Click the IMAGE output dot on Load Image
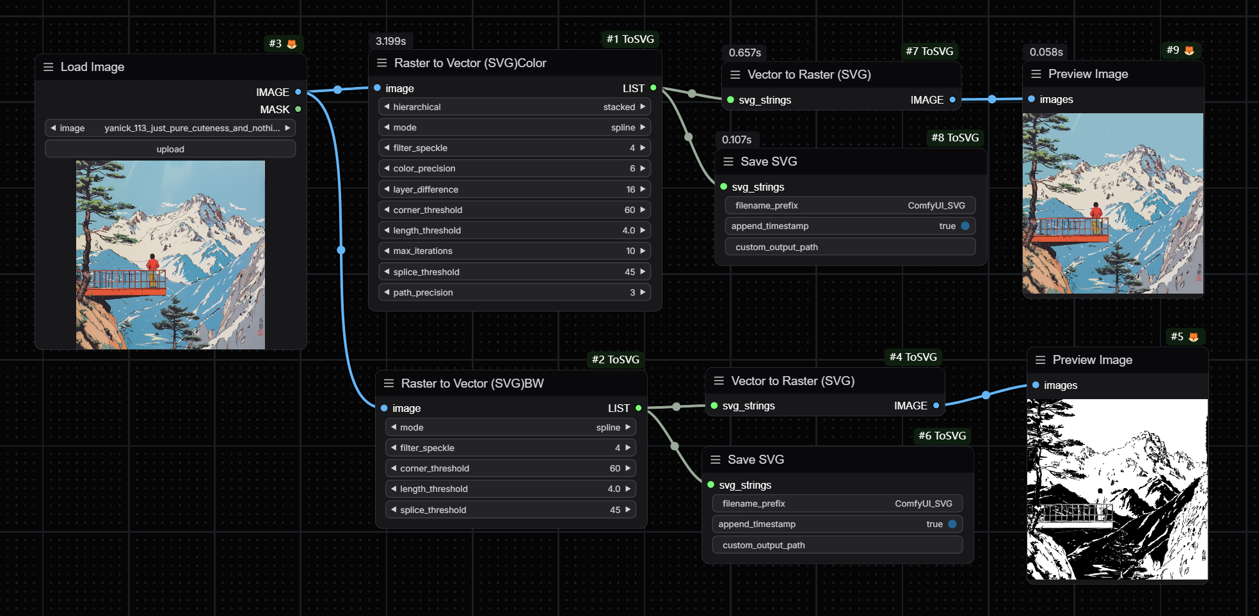This screenshot has height=616, width=1259. point(298,92)
